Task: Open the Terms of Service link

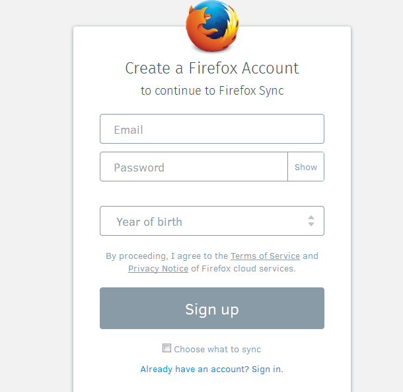Action: point(265,256)
